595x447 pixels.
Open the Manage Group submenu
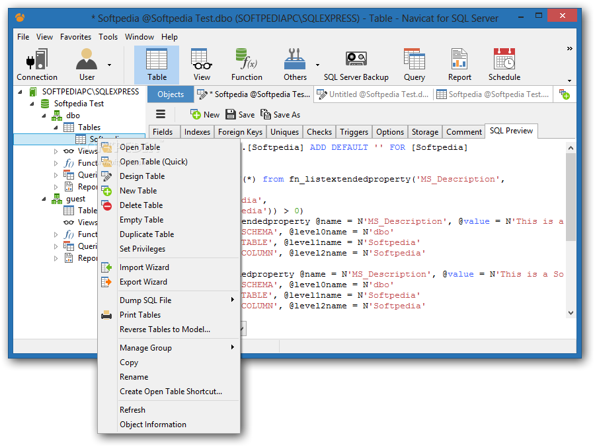(x=232, y=347)
